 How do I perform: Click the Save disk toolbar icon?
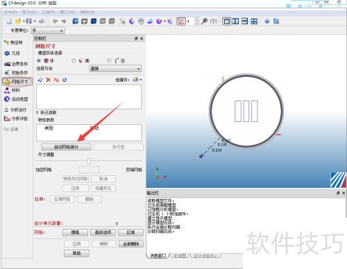point(29,21)
